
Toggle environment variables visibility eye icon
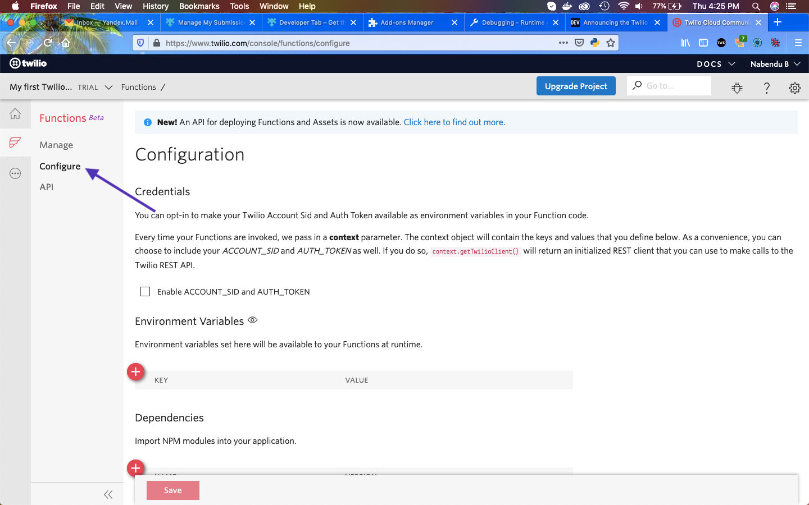[253, 320]
